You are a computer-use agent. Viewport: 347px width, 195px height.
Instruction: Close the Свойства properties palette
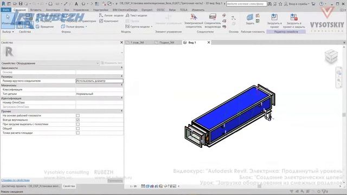coord(121,42)
